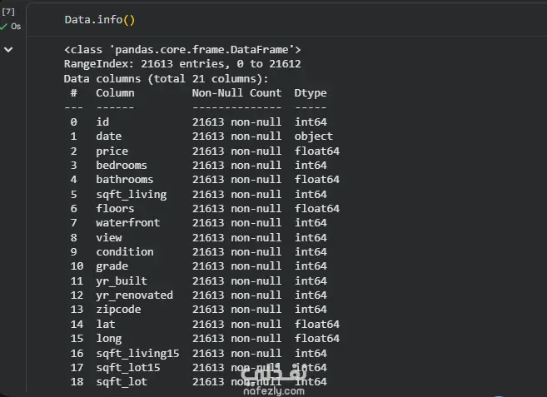547x397 pixels.
Task: Click the 'waterfront' column name
Action: pos(127,223)
